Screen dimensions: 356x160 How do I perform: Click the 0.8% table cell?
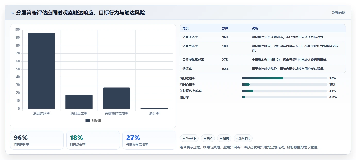point(226,69)
